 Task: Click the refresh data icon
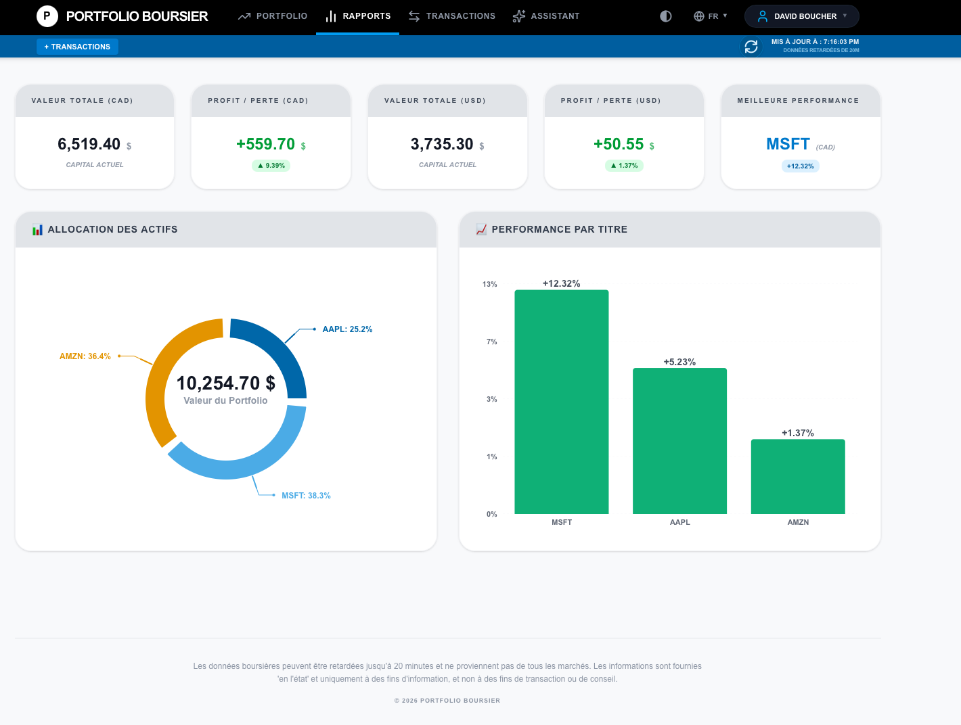[751, 47]
